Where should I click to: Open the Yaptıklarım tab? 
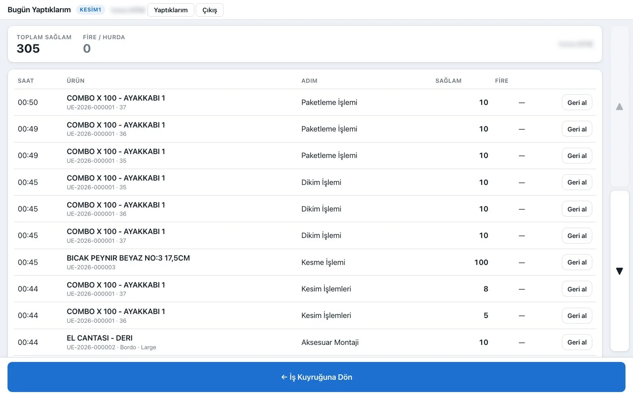171,10
